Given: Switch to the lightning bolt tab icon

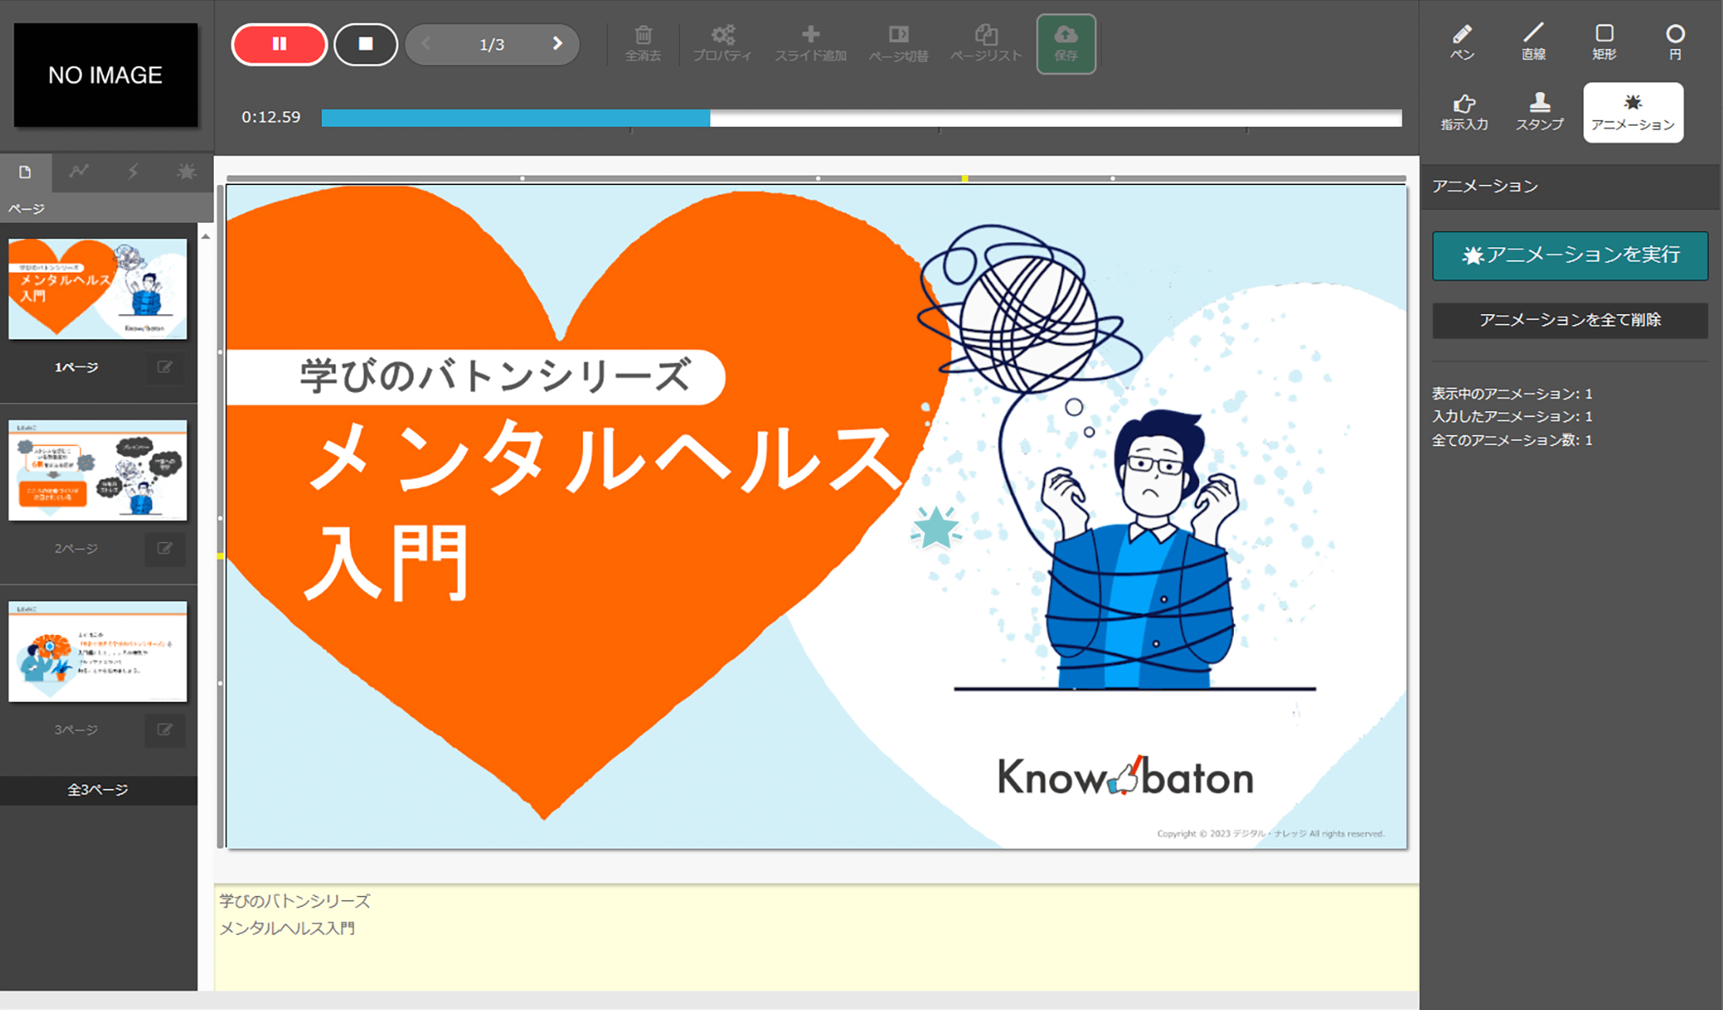Looking at the screenshot, I should click(133, 172).
